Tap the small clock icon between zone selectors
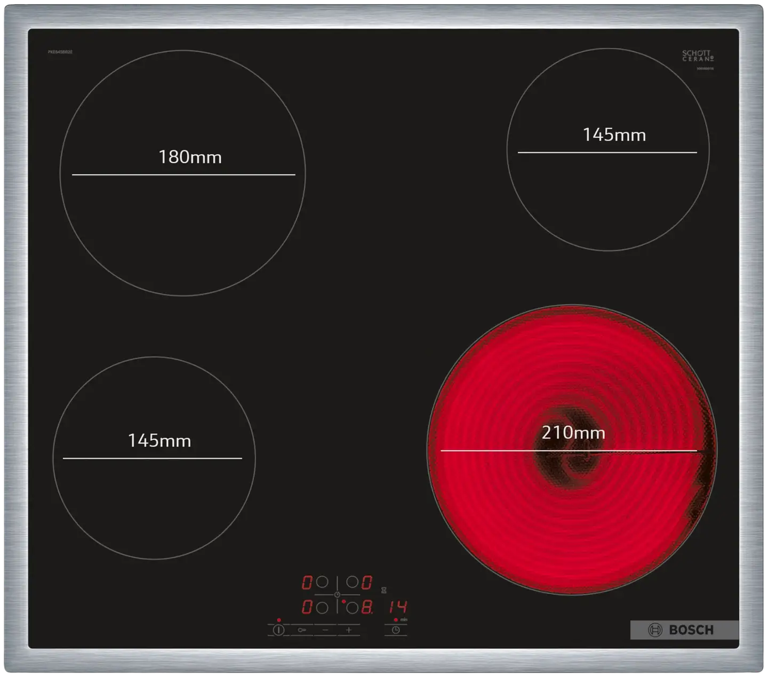The image size is (768, 677). [337, 594]
